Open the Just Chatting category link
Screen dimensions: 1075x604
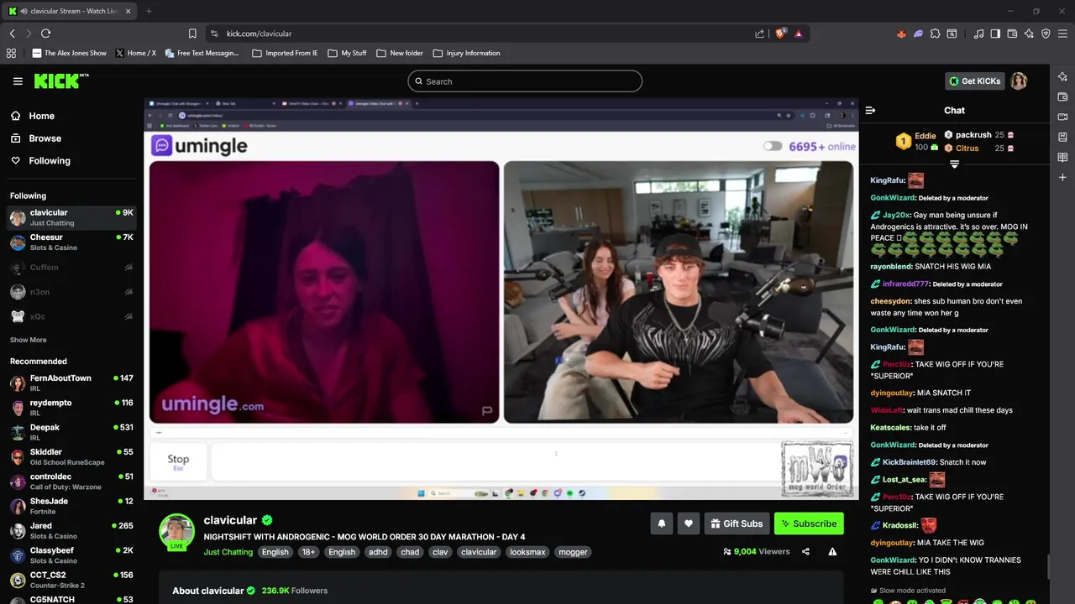228,552
